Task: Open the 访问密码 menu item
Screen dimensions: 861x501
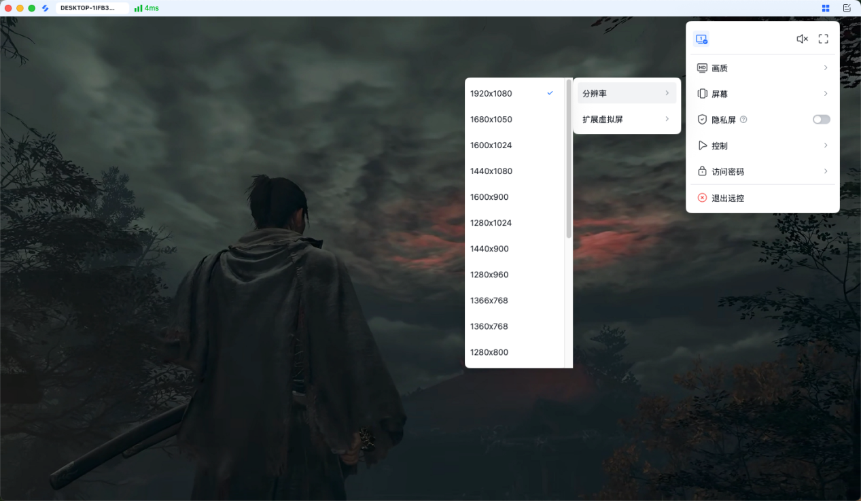Action: [x=762, y=171]
